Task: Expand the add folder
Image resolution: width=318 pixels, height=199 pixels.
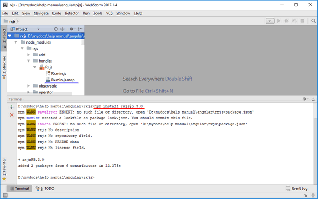Action: point(29,55)
